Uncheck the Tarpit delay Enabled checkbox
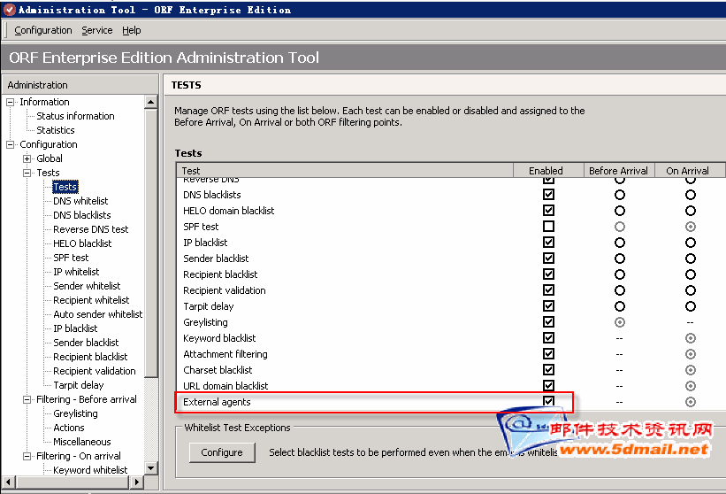 [x=548, y=306]
